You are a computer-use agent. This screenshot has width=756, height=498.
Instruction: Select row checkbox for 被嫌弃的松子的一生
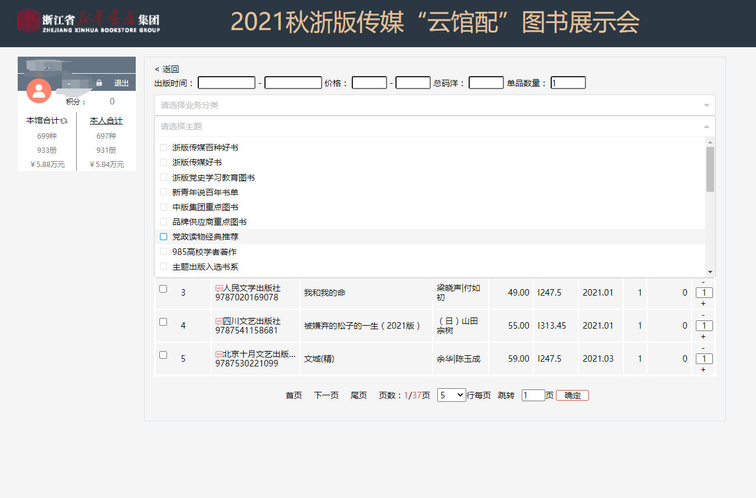point(163,322)
